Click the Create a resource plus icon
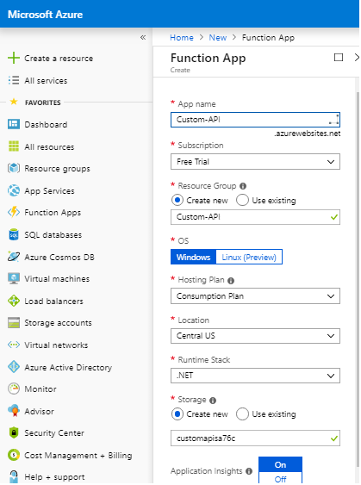 14,58
